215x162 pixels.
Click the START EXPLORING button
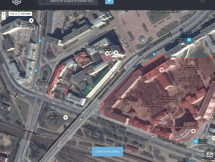point(108,152)
